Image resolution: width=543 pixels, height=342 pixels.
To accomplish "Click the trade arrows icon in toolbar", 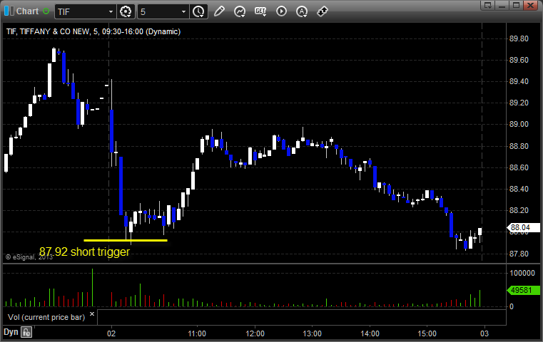I will 323,11.
